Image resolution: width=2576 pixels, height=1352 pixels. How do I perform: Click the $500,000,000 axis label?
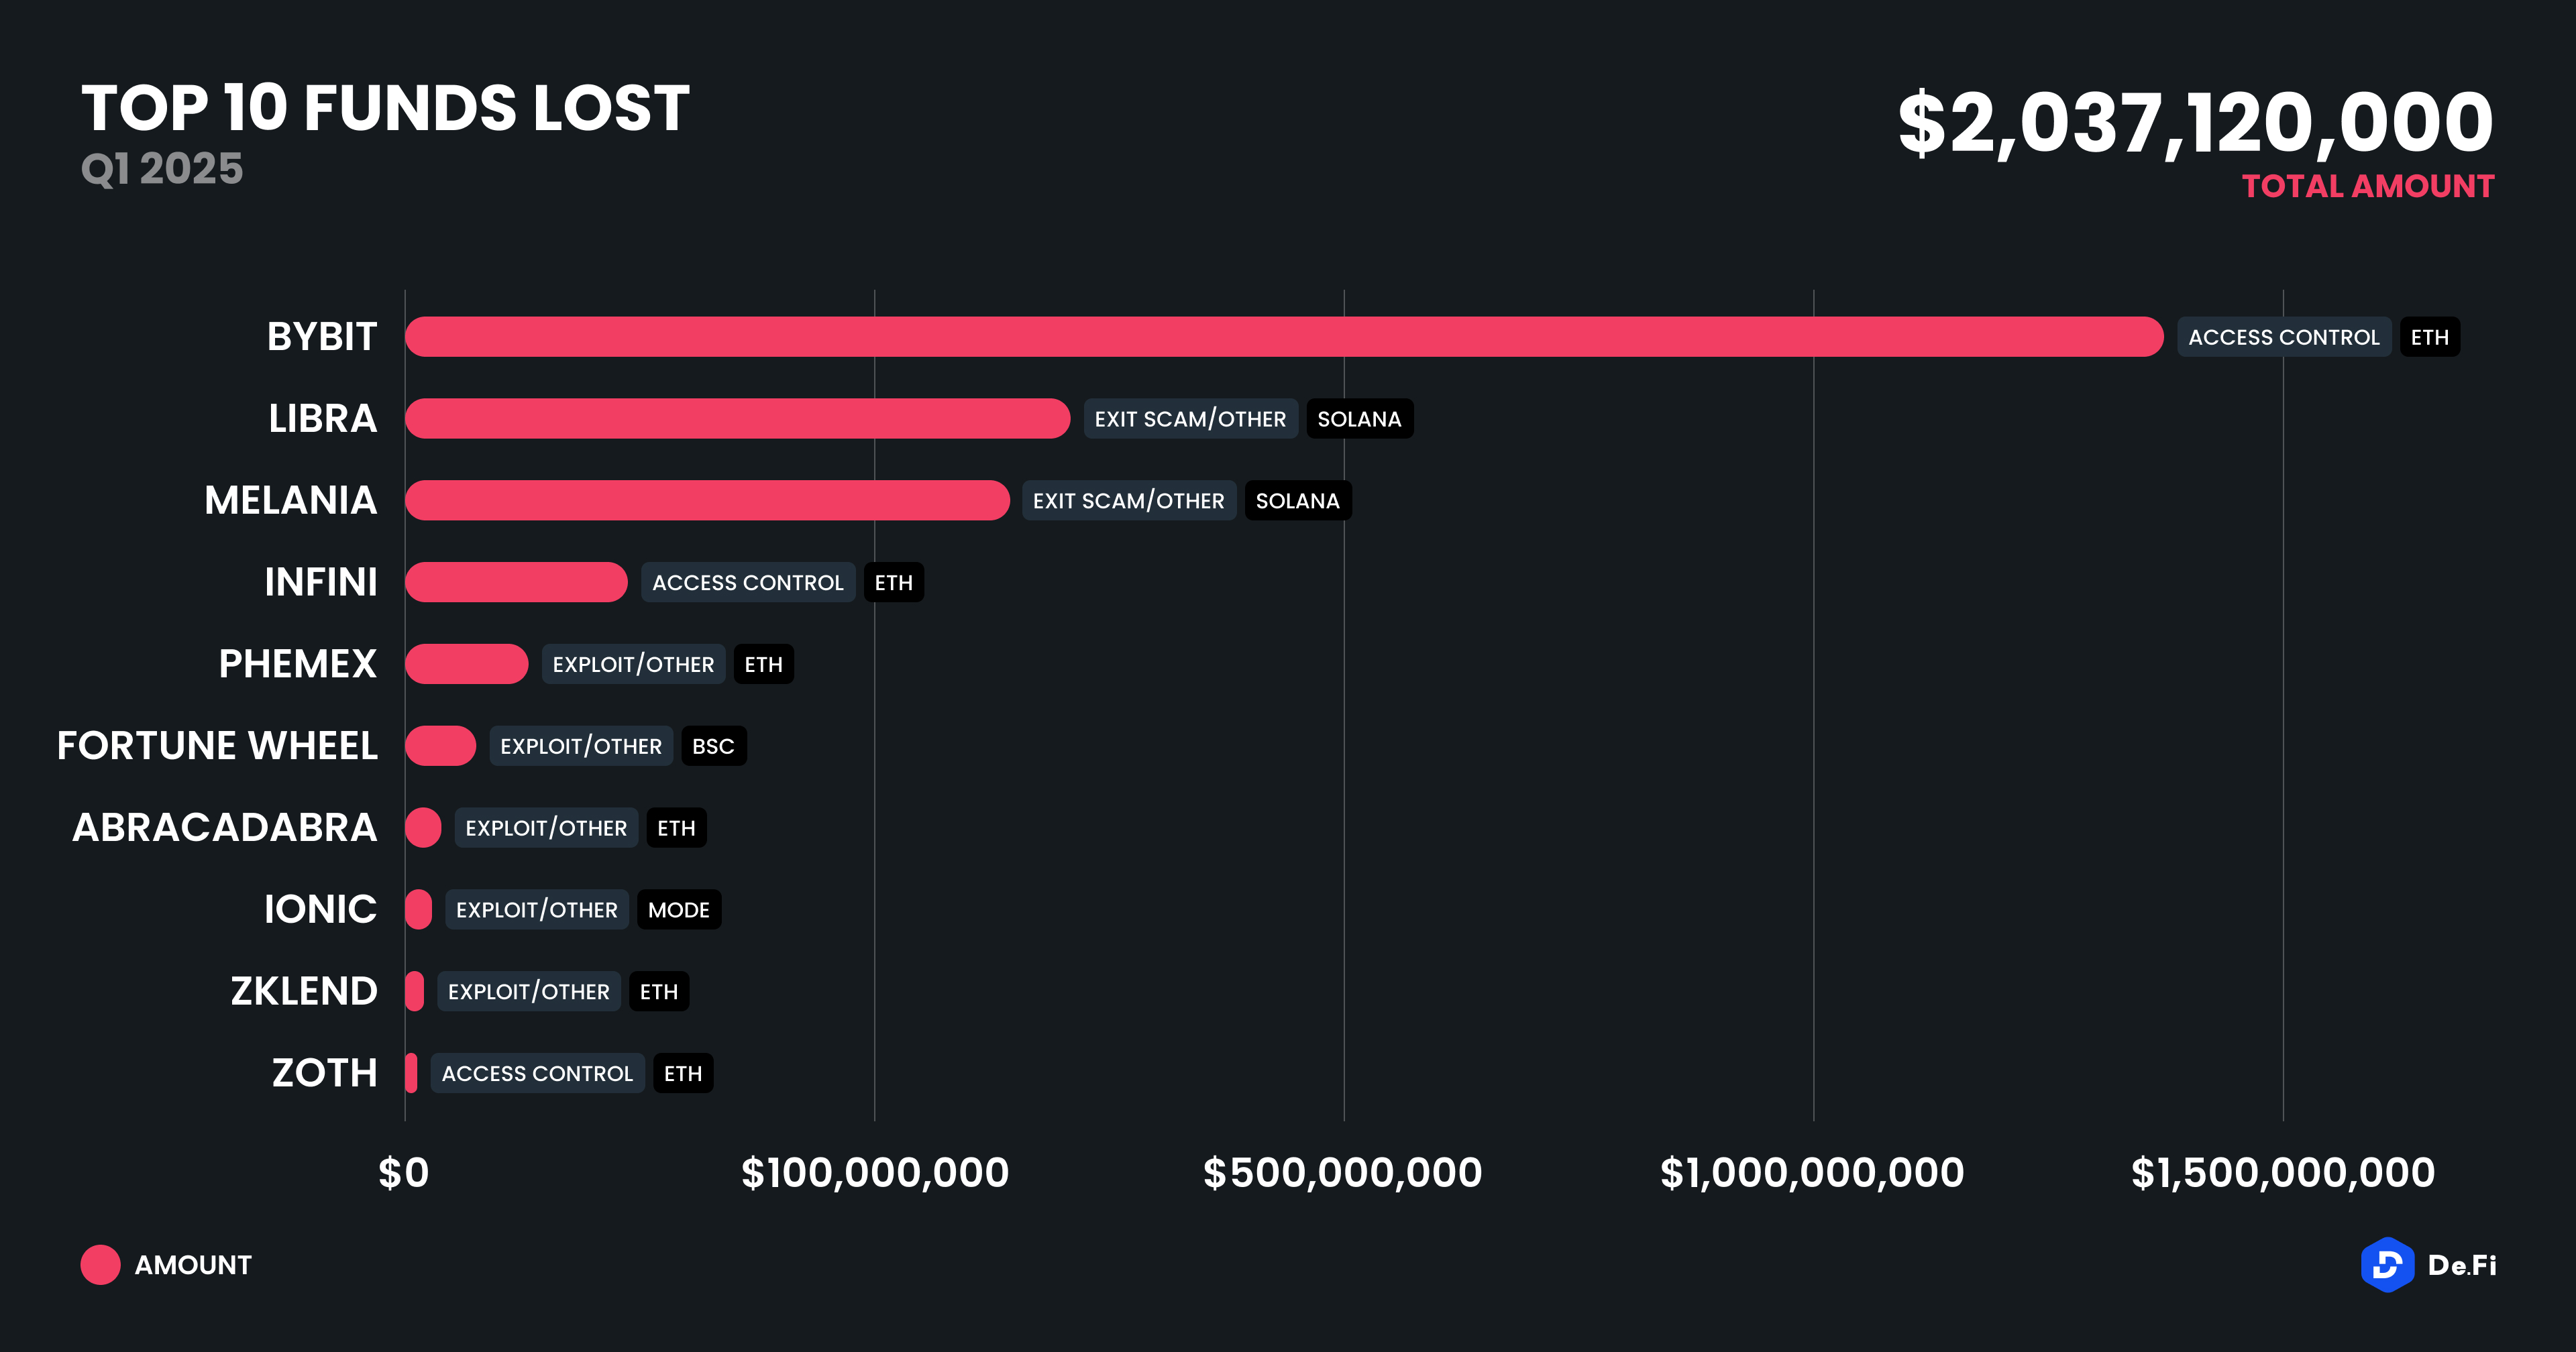click(x=1342, y=1173)
